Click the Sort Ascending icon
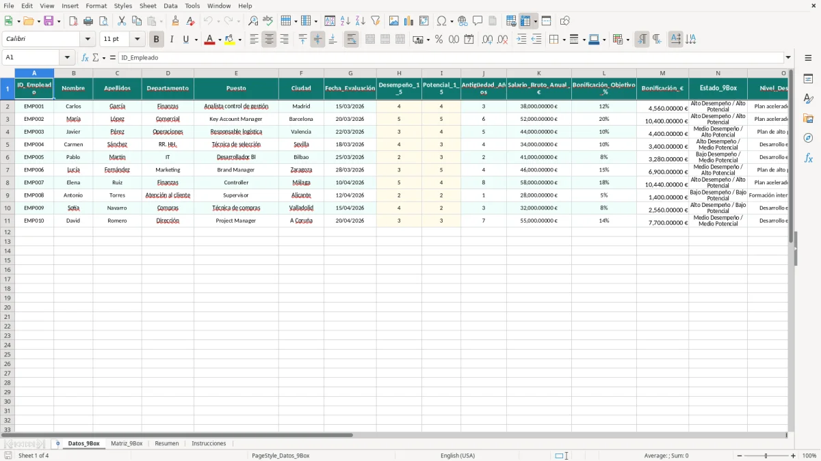This screenshot has width=821, height=461. [345, 21]
